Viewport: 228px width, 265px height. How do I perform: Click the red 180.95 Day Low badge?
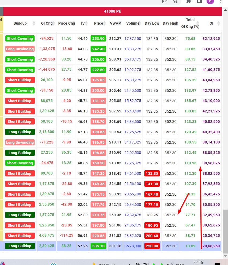tap(152, 225)
